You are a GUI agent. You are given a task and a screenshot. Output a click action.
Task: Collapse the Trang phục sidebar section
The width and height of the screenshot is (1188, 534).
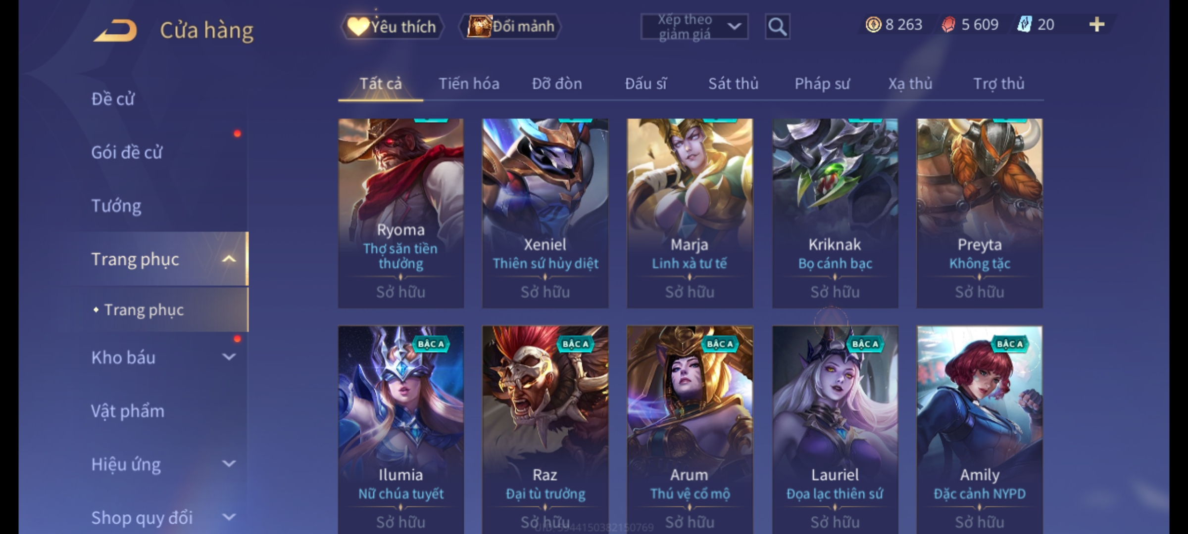coord(229,259)
